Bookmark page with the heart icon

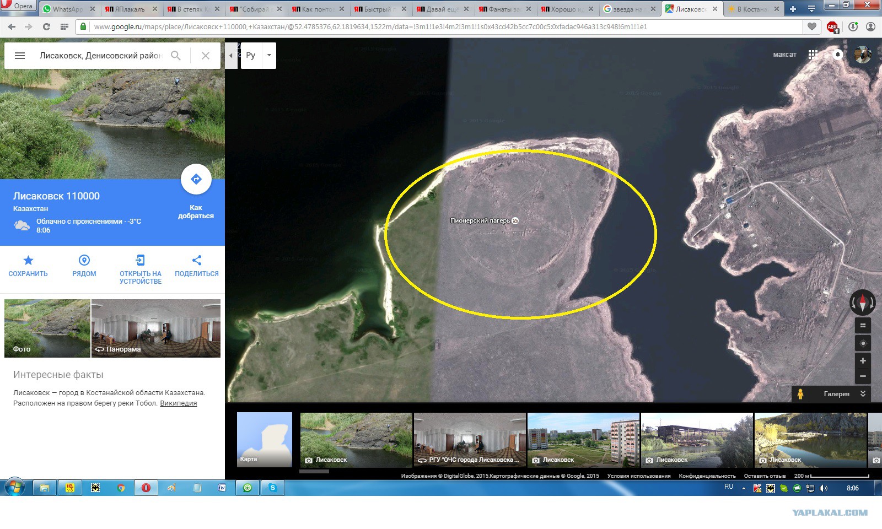click(x=812, y=27)
